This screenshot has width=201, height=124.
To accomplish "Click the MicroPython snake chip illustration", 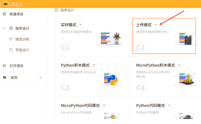I will (186, 79).
